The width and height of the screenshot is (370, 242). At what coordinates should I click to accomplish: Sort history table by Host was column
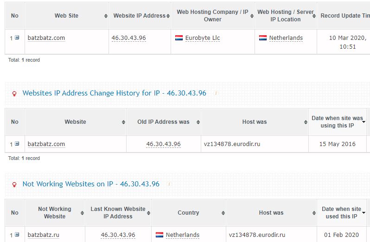[306, 122]
